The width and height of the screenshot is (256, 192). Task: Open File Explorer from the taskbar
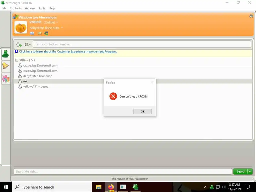click(98, 187)
